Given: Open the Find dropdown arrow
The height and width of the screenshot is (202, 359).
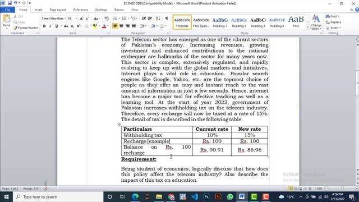Looking at the screenshot, I should pyautogui.click(x=339, y=16).
